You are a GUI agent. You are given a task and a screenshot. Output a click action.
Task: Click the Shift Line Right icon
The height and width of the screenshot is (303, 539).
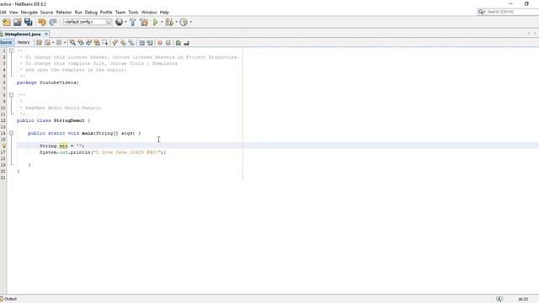pyautogui.click(x=150, y=43)
